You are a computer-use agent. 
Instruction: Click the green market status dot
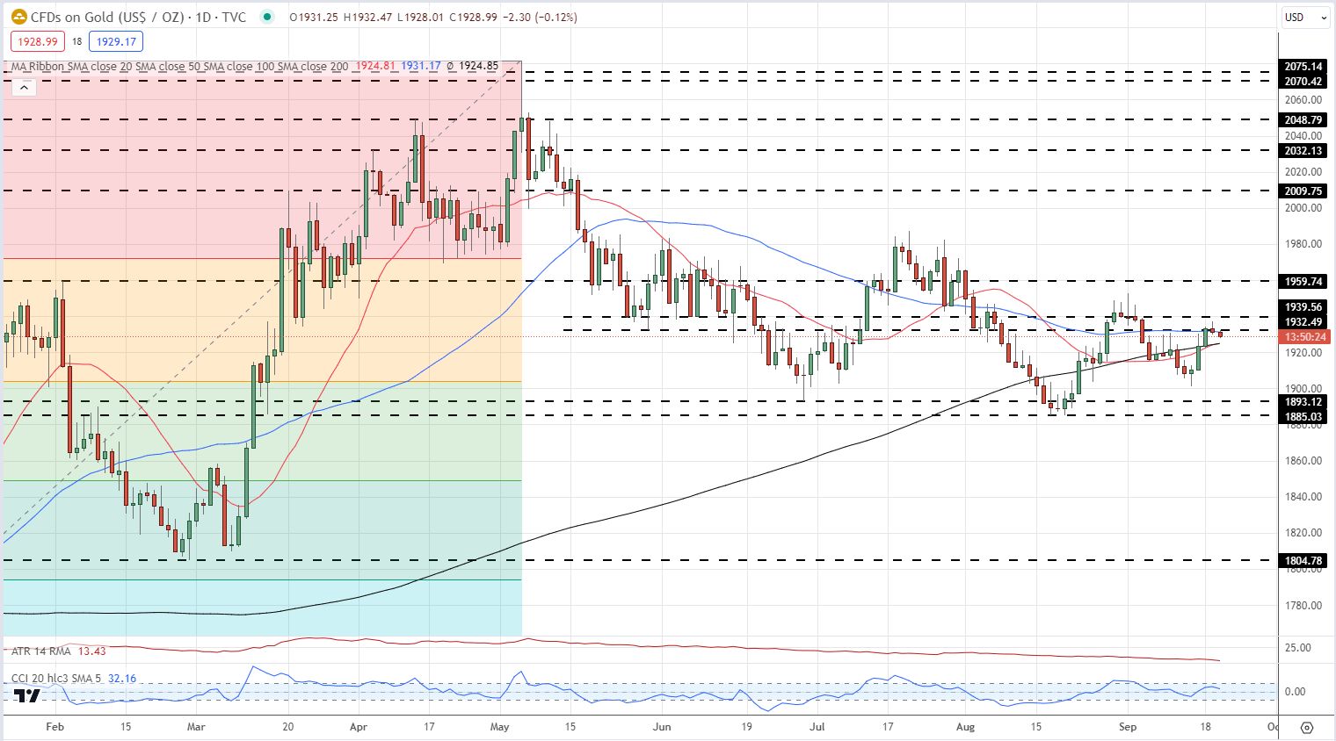tap(268, 17)
